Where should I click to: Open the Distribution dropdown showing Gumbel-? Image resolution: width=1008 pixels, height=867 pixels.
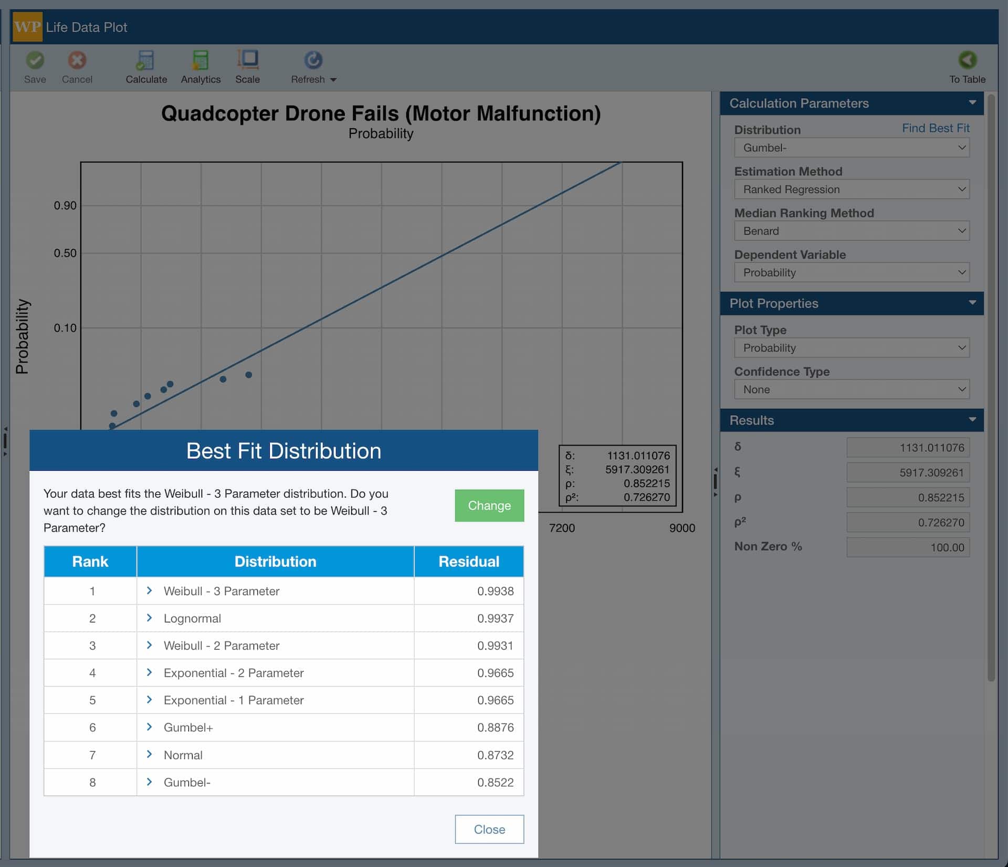851,147
